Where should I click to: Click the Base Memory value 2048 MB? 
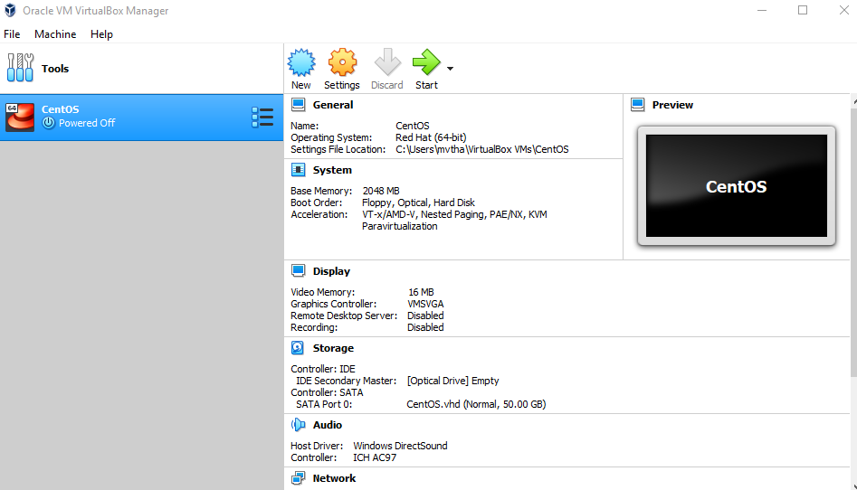pos(381,191)
